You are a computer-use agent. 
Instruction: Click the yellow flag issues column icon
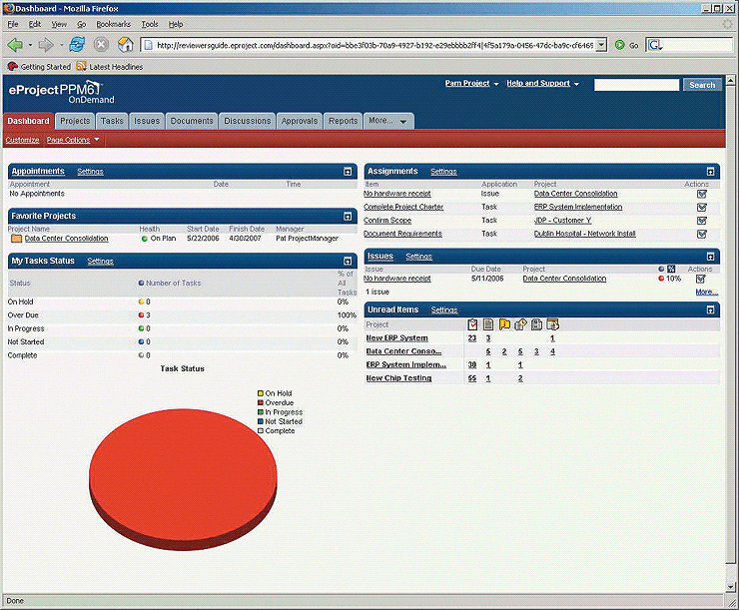click(504, 324)
